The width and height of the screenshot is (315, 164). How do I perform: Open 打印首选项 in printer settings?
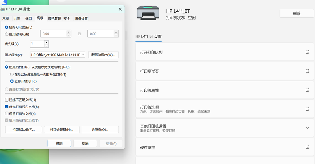point(224,109)
